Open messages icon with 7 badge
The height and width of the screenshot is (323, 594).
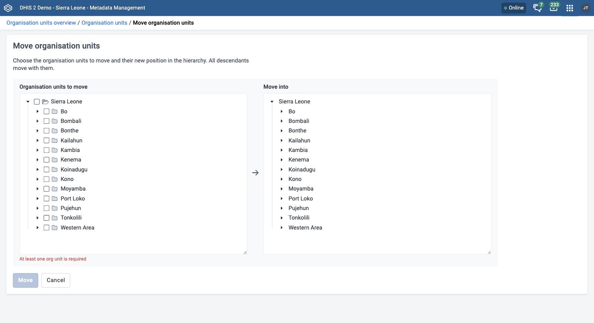tap(538, 8)
